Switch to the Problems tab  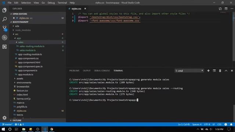pyautogui.click(x=74, y=71)
